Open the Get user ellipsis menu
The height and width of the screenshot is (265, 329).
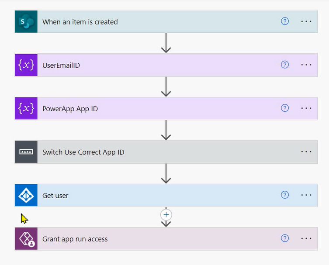pyautogui.click(x=306, y=195)
